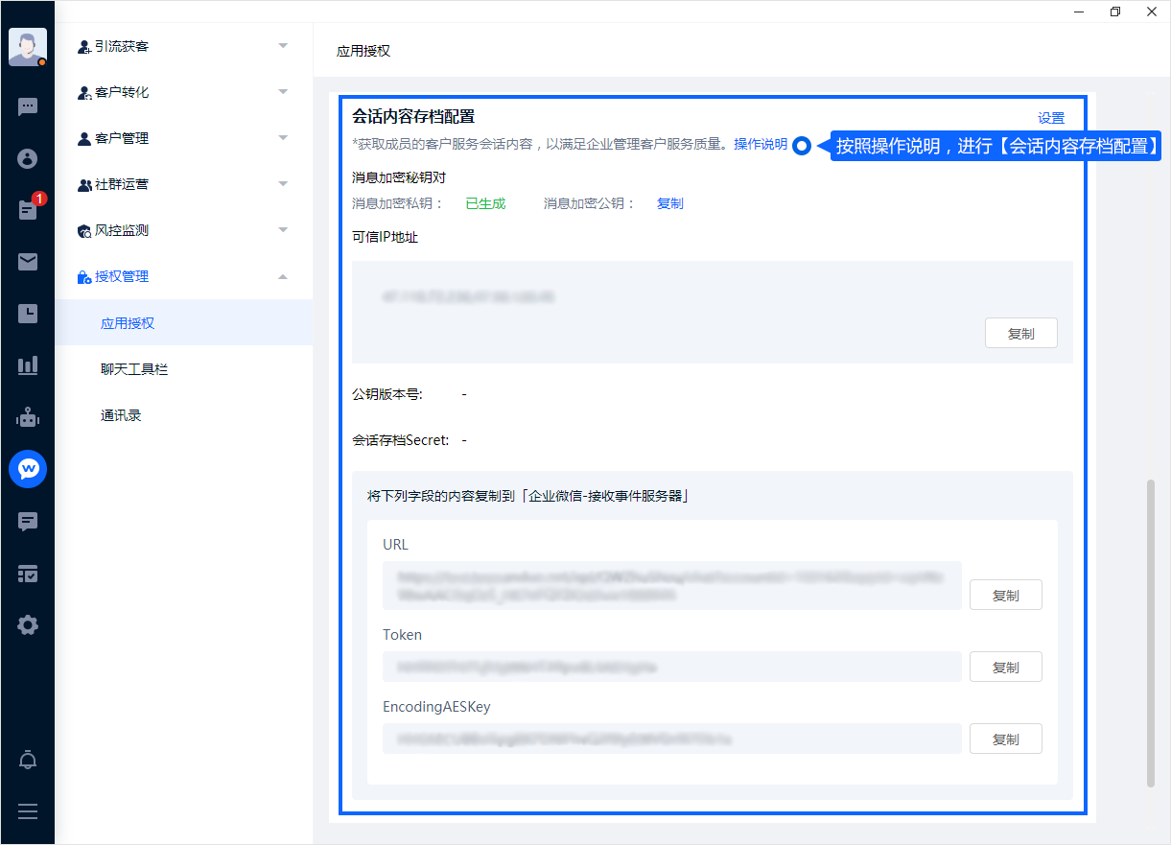The height and width of the screenshot is (845, 1171).
Task: Expand the 引流获客 menu section
Action: click(x=183, y=46)
